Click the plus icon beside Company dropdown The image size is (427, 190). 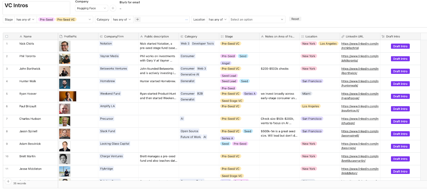[113, 8]
